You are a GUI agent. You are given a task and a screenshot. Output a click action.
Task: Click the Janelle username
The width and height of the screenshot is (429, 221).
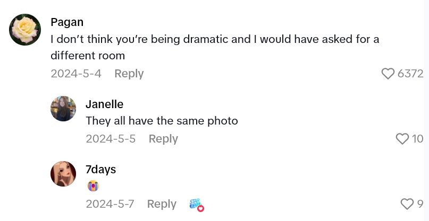click(x=104, y=104)
